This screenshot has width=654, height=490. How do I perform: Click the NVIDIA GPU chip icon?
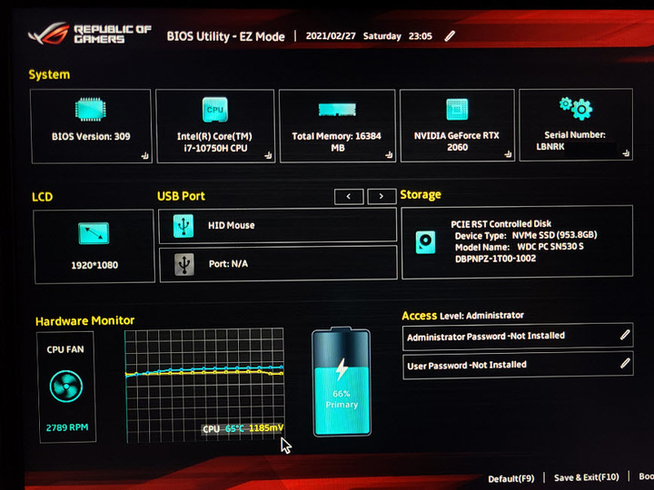tap(457, 109)
